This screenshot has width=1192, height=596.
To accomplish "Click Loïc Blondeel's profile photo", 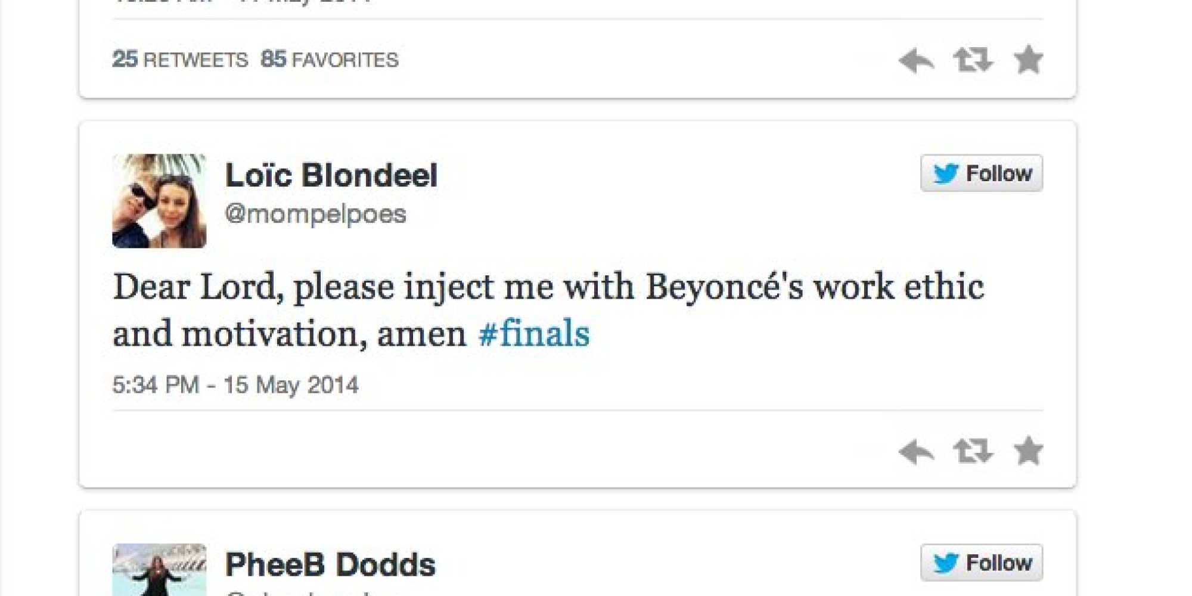I will 159,201.
